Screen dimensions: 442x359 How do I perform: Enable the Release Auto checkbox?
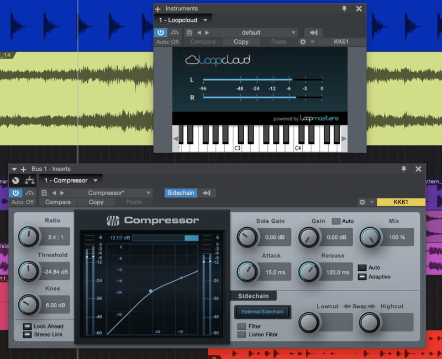362,267
